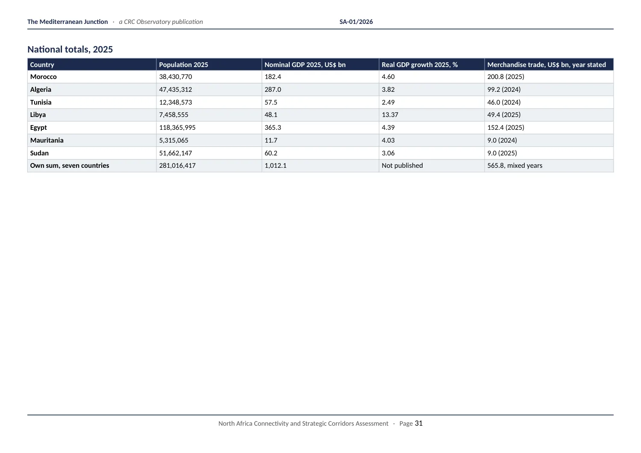Screen dimensions: 641x453
Task: Click Sudan's trade value '9.0 (2025)'
Action: tap(502, 153)
